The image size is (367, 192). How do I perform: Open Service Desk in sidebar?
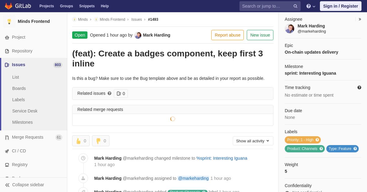coord(25,111)
